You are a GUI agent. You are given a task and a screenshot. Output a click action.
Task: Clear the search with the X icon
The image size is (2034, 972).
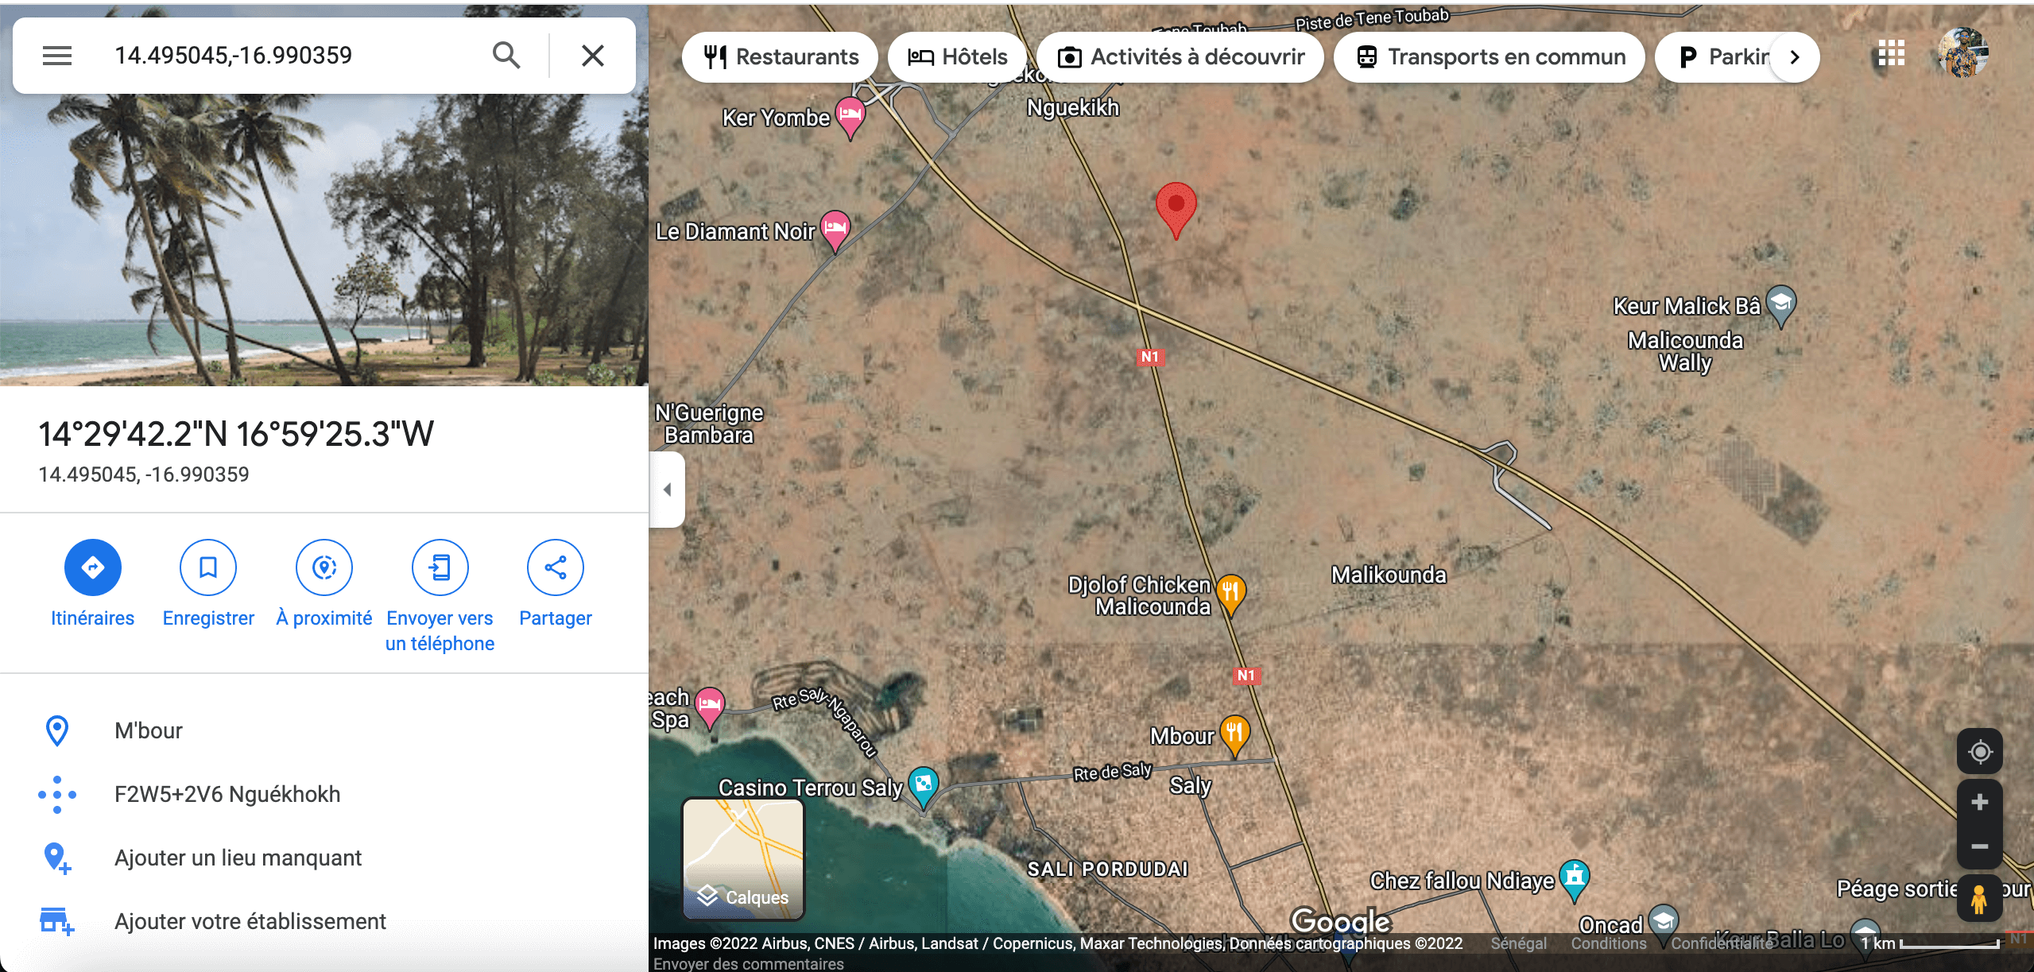click(x=593, y=56)
